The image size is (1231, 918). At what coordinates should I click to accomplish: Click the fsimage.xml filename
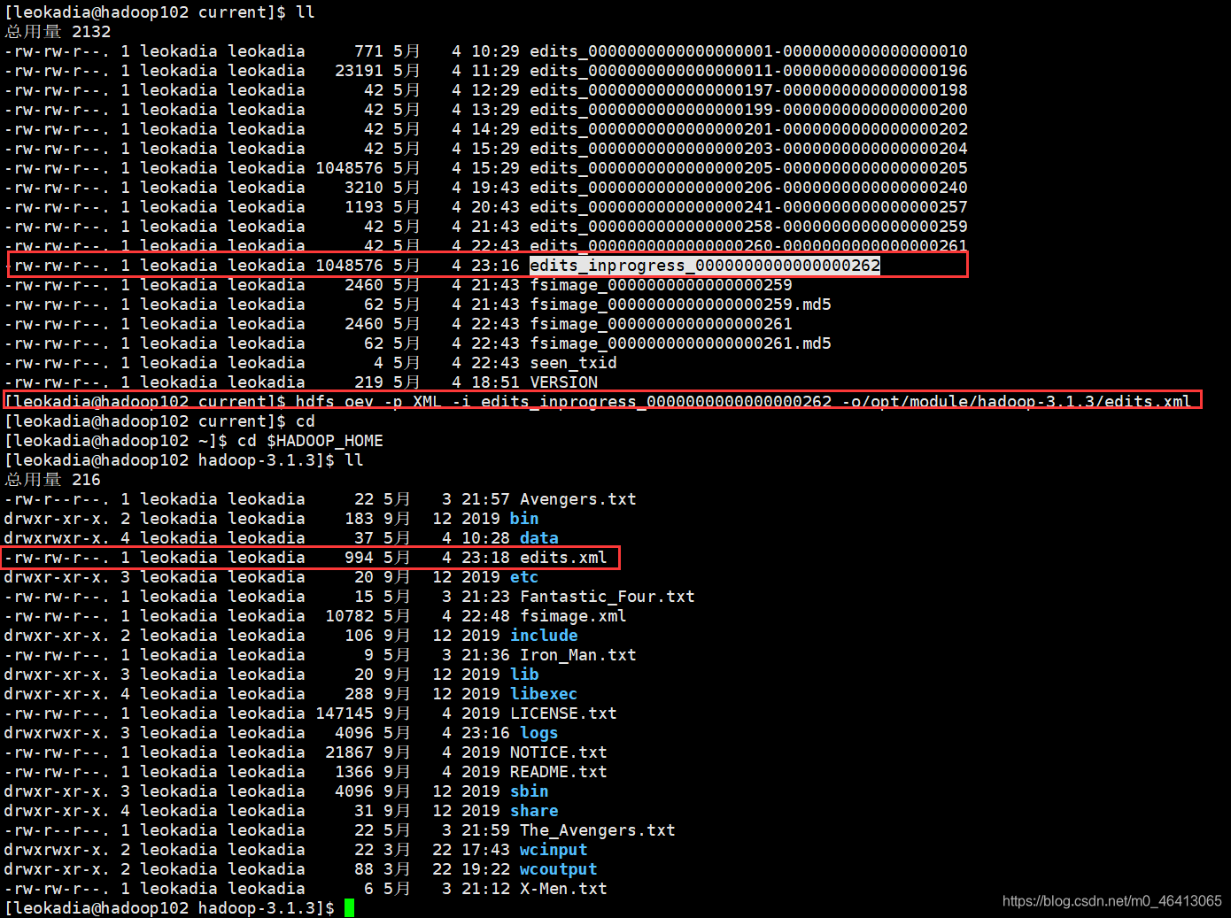[573, 616]
